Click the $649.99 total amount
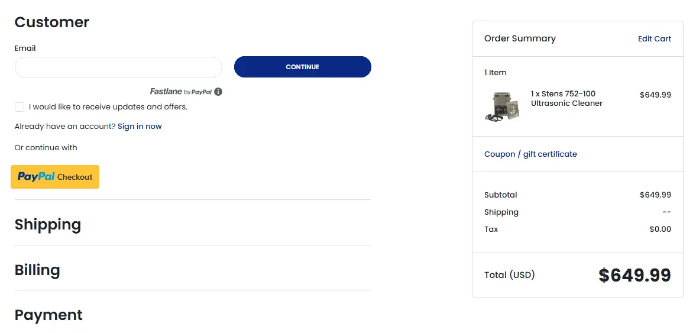Image resolution: width=696 pixels, height=333 pixels. (x=635, y=275)
